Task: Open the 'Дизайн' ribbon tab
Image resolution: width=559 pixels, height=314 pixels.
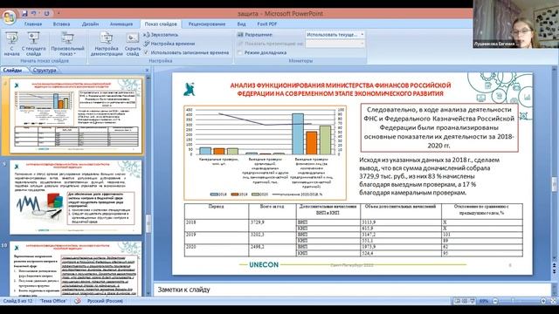Action: 90,24
